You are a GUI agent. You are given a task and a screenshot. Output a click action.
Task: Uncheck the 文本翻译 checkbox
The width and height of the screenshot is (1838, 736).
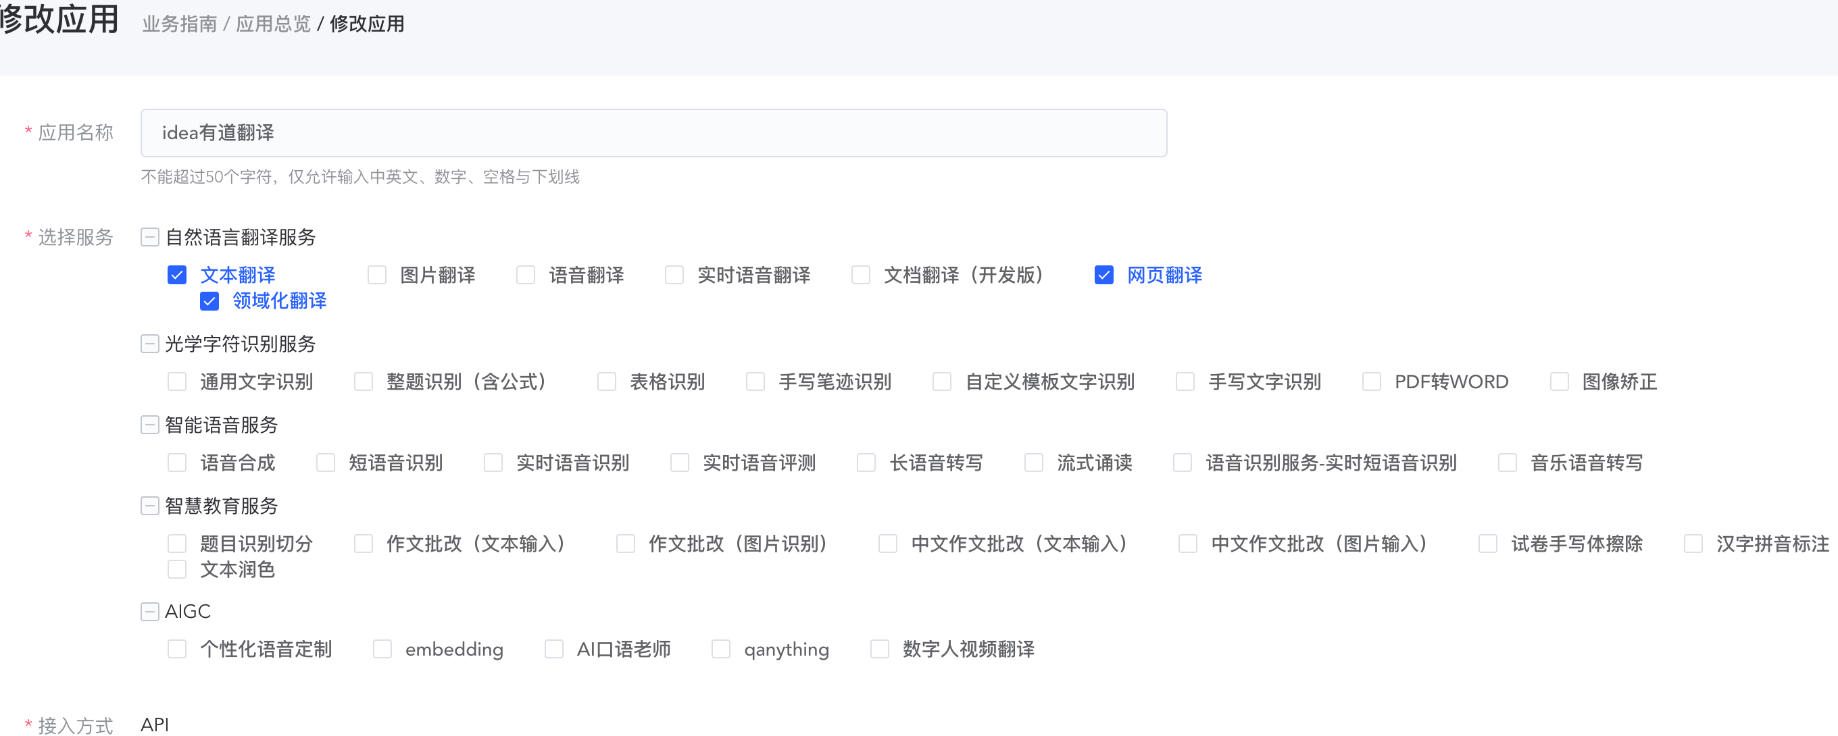pos(177,275)
